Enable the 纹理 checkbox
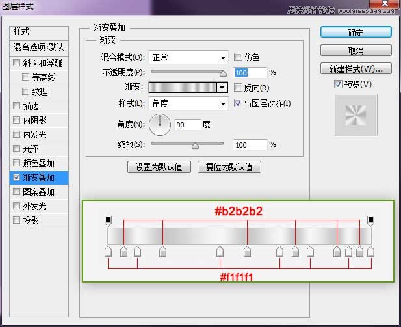Viewport: 401px width, 327px height. coord(25,92)
